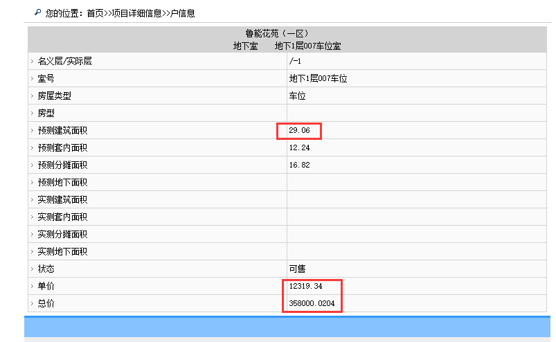
Task: Click the 16.82 shared area value
Action: pos(299,165)
